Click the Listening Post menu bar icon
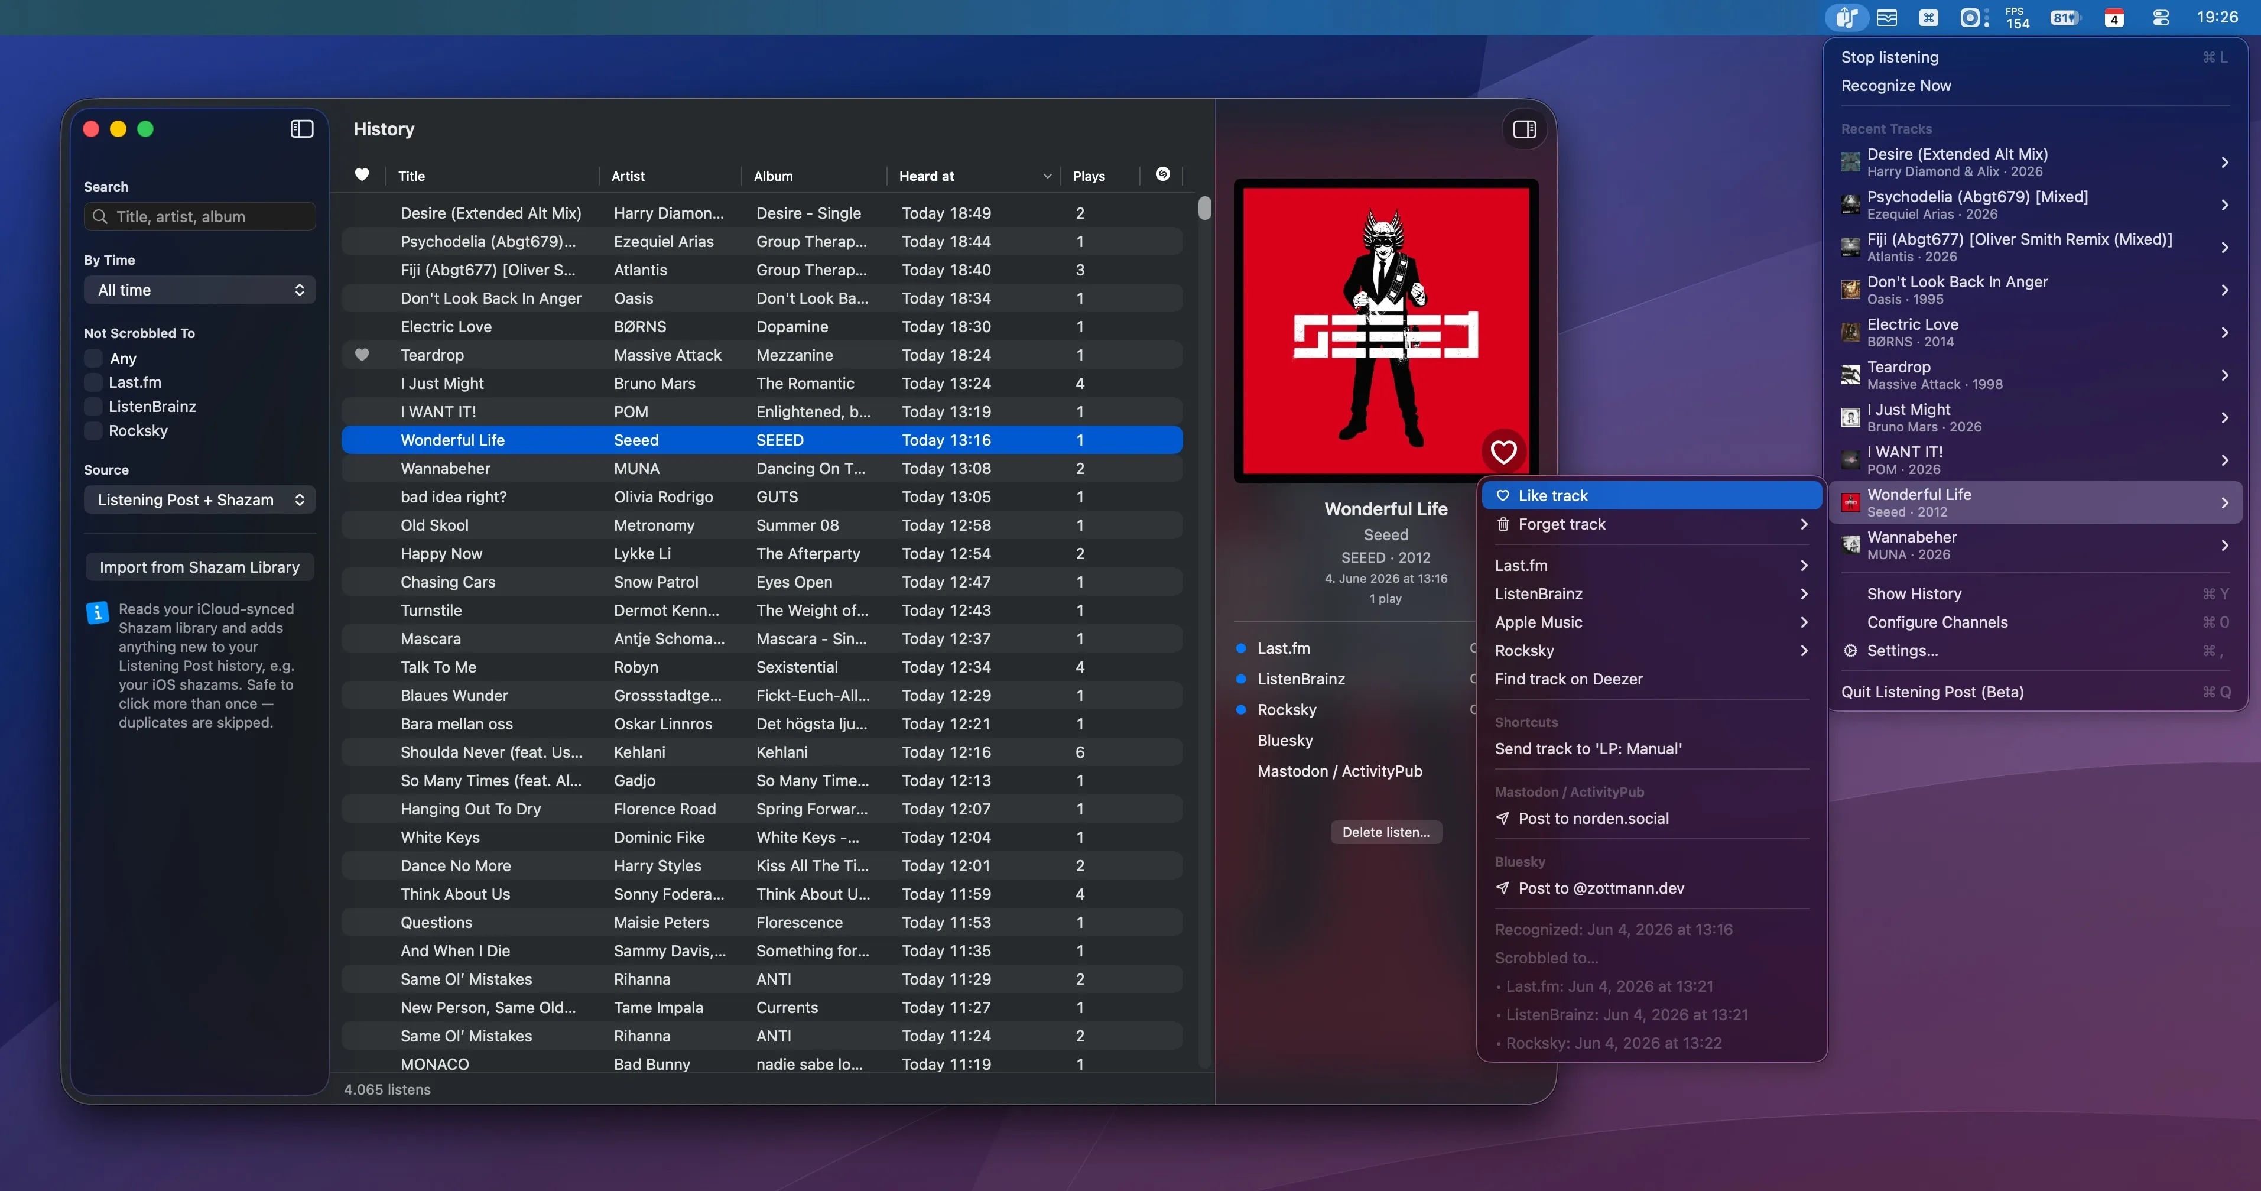The height and width of the screenshot is (1191, 2261). (1847, 17)
